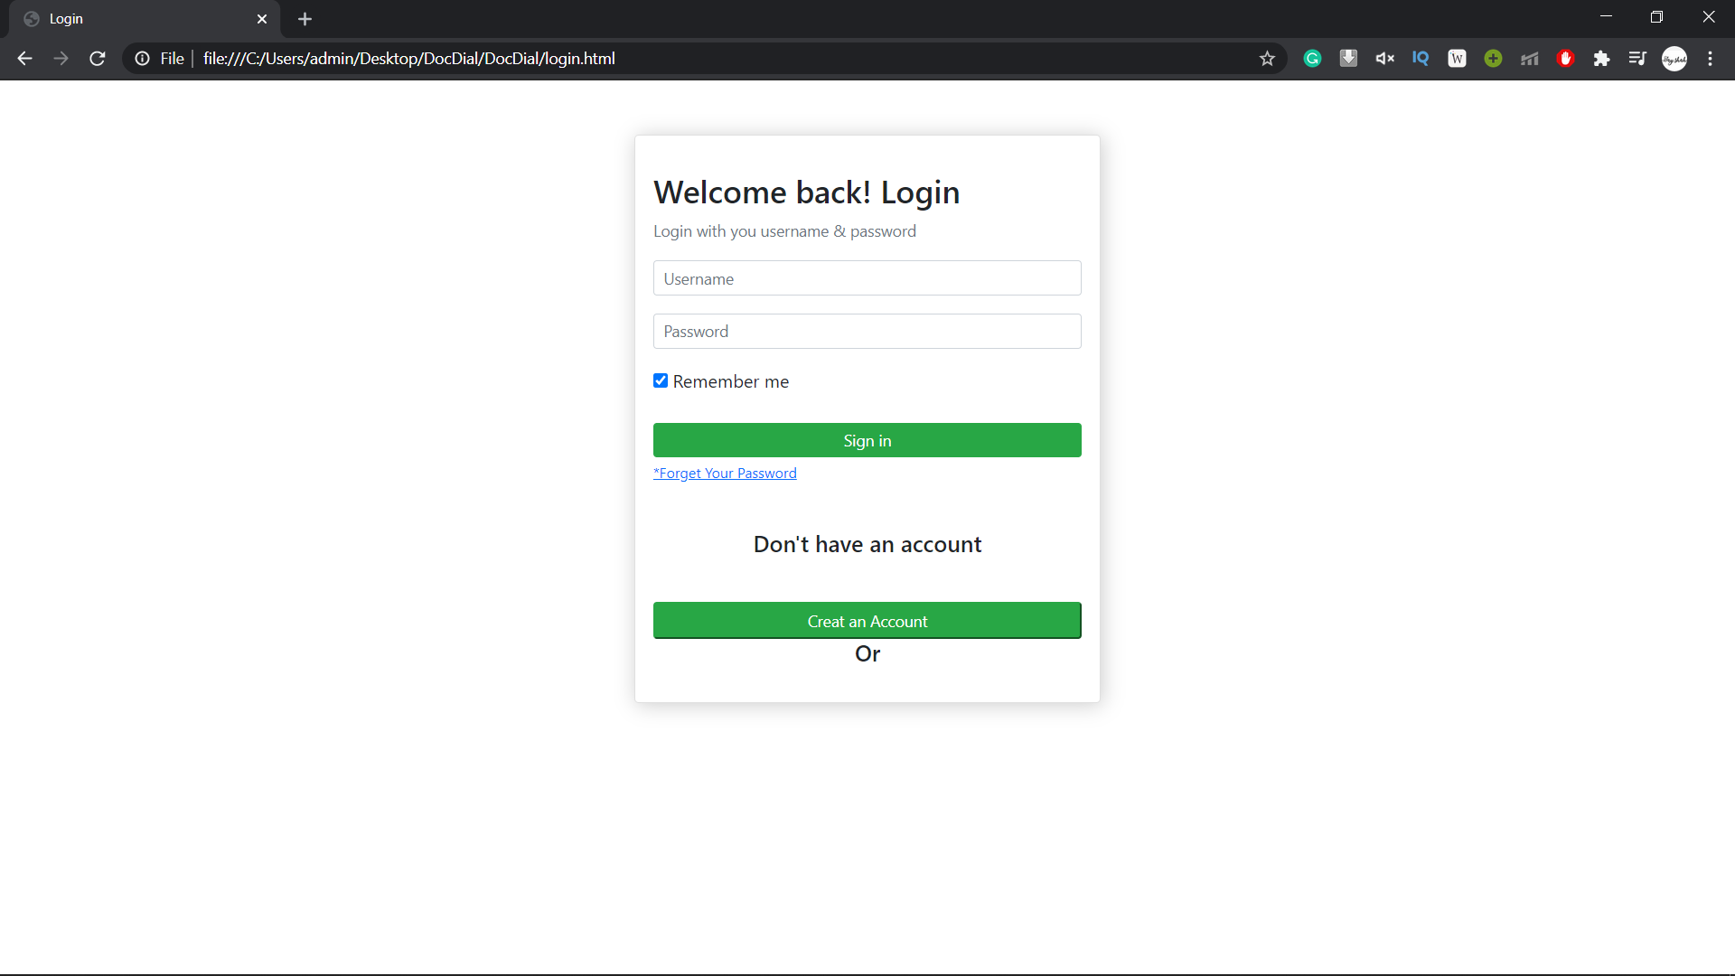The image size is (1735, 976).
Task: Open a new tab with plus button
Action: coord(305,19)
